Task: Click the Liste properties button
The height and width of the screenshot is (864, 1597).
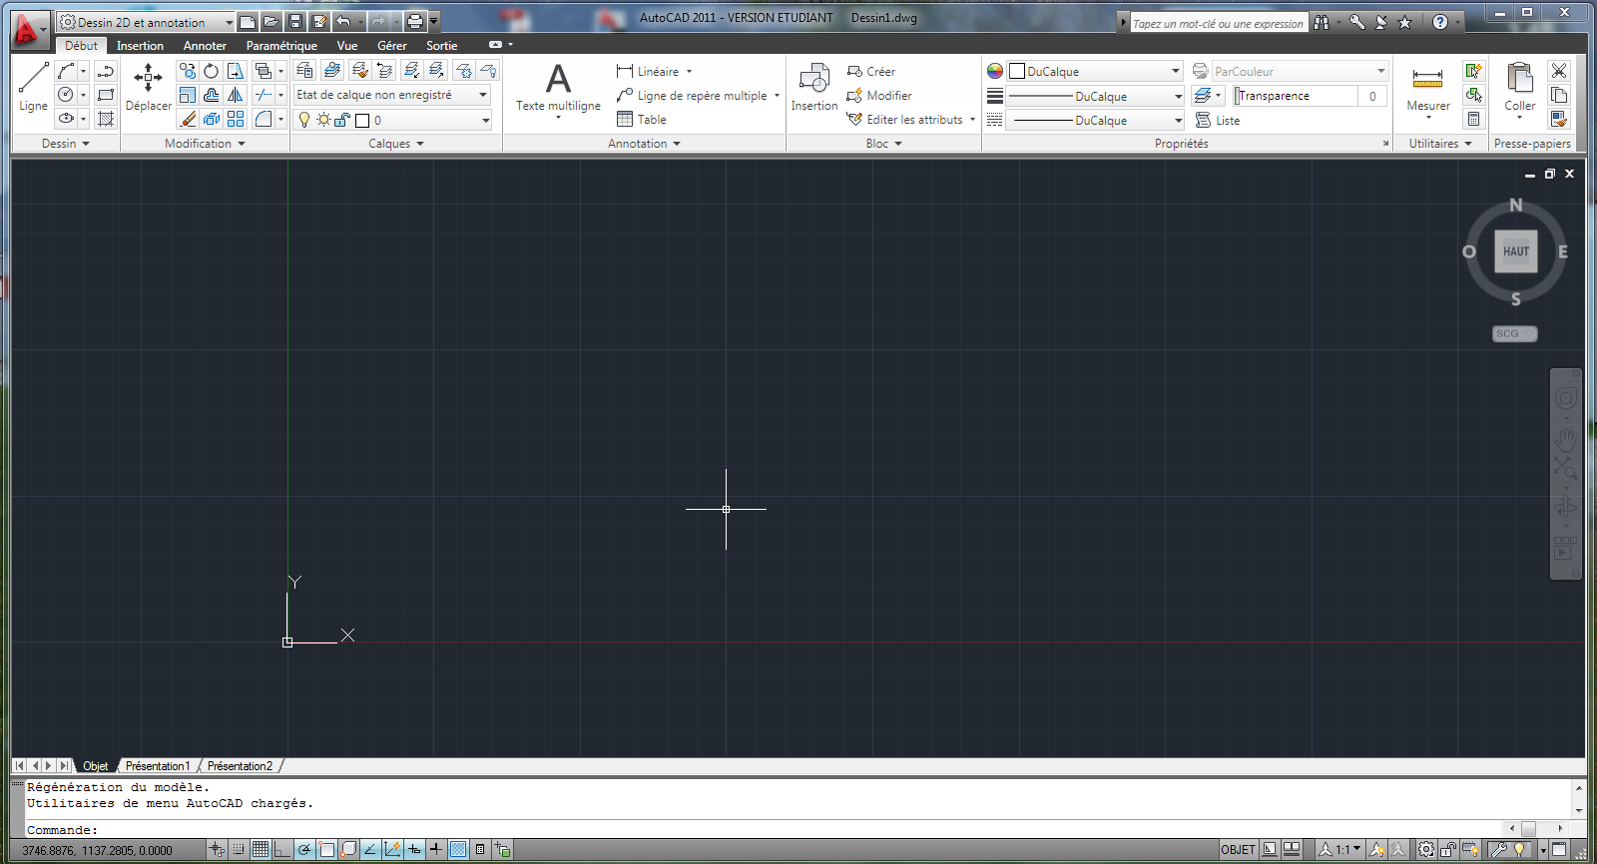Action: tap(1219, 120)
